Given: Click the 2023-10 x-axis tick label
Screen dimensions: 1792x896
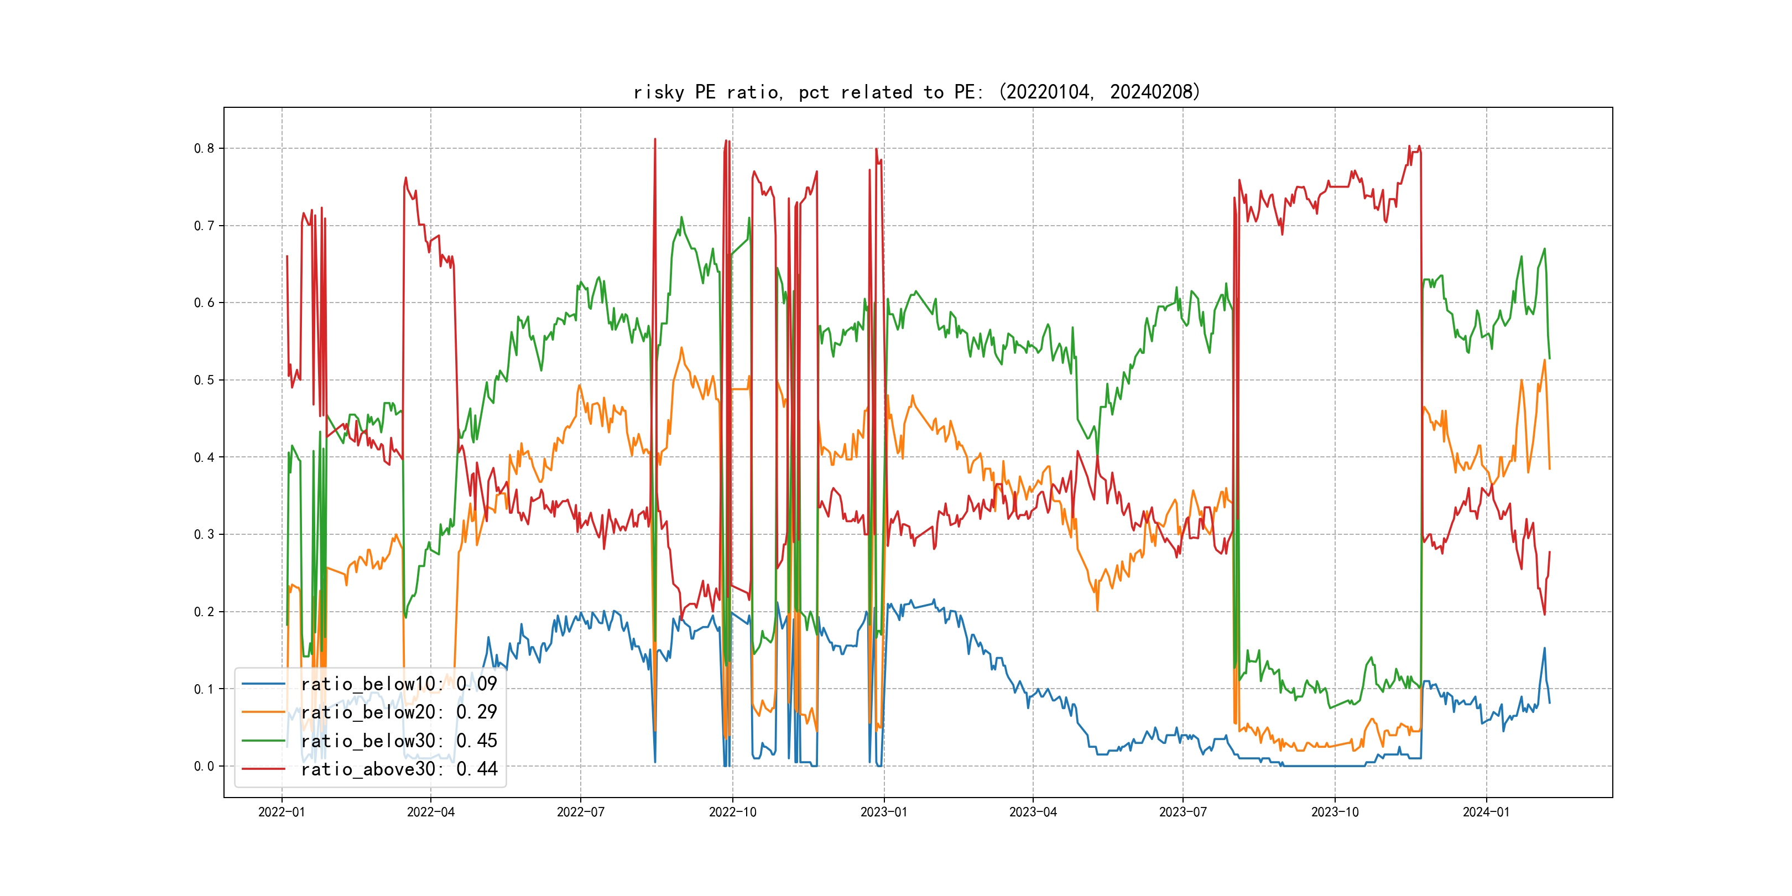Looking at the screenshot, I should coord(1335,812).
